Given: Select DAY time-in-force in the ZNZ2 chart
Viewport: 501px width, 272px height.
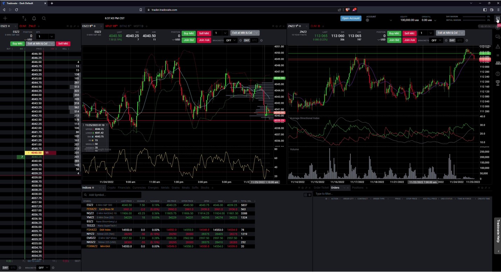Looking at the screenshot, I should point(452,41).
